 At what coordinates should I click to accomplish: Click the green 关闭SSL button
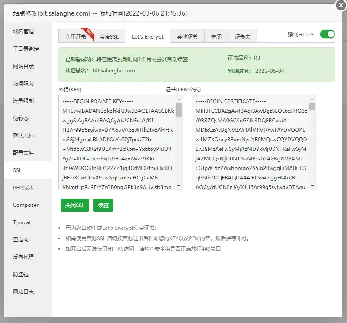(x=74, y=205)
